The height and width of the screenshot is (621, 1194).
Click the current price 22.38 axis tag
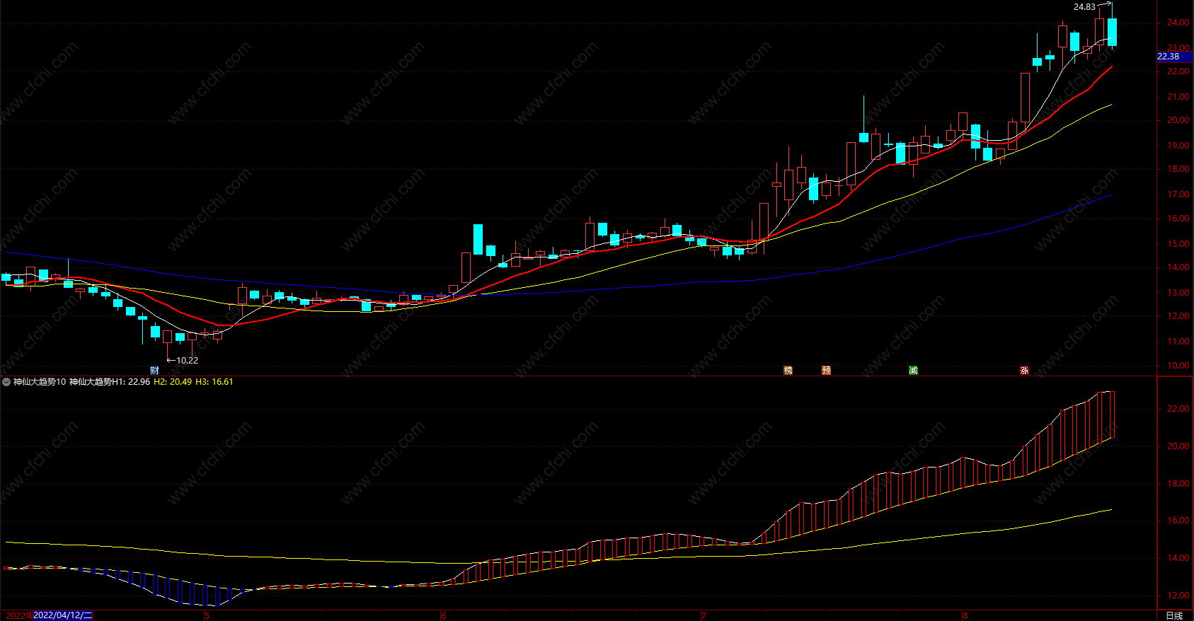(1175, 57)
